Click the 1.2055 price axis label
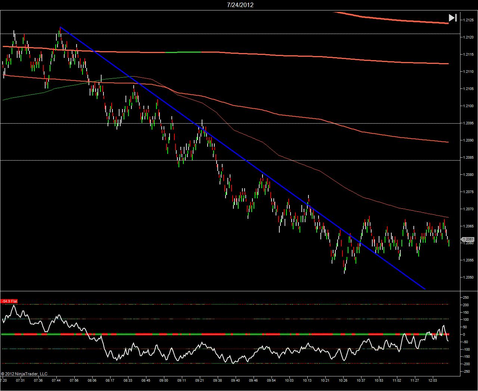Viewport: 478px width, 391px height. tap(468, 260)
